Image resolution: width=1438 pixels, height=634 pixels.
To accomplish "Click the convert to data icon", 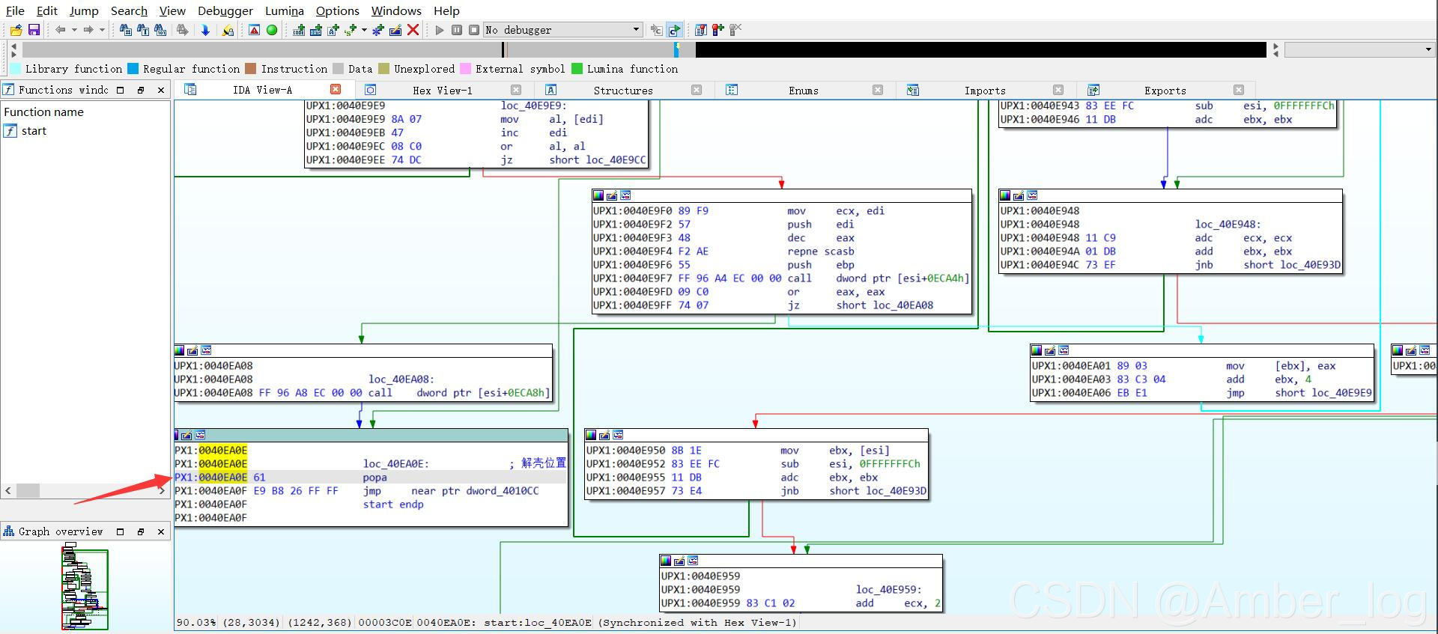I will 316,30.
